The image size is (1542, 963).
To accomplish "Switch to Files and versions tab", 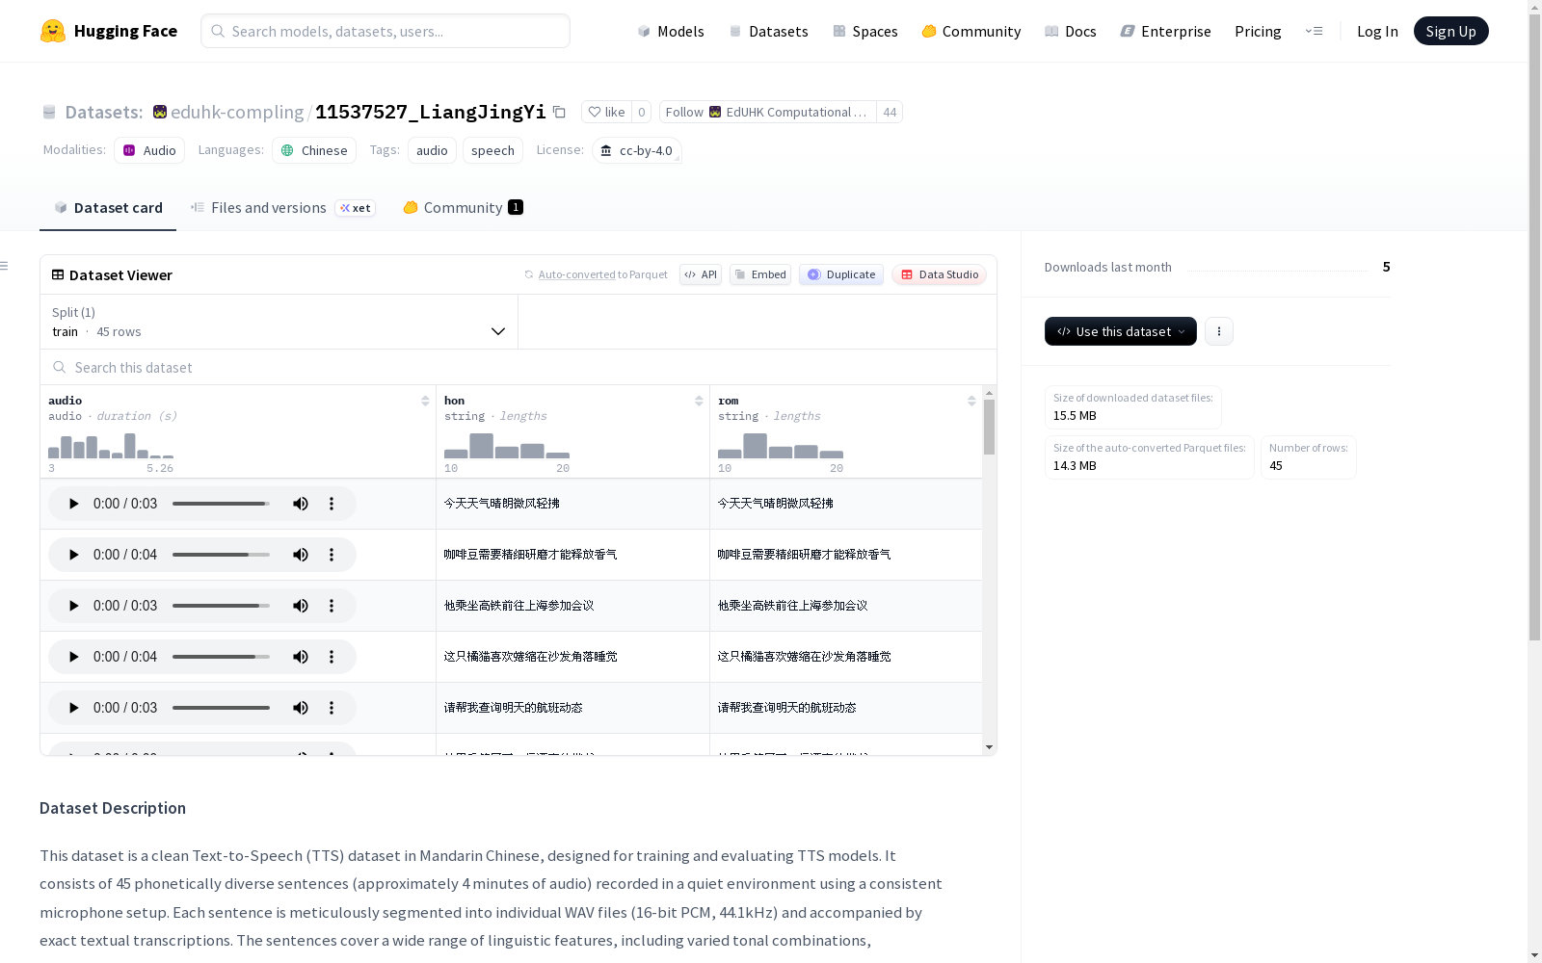I will click(x=282, y=208).
